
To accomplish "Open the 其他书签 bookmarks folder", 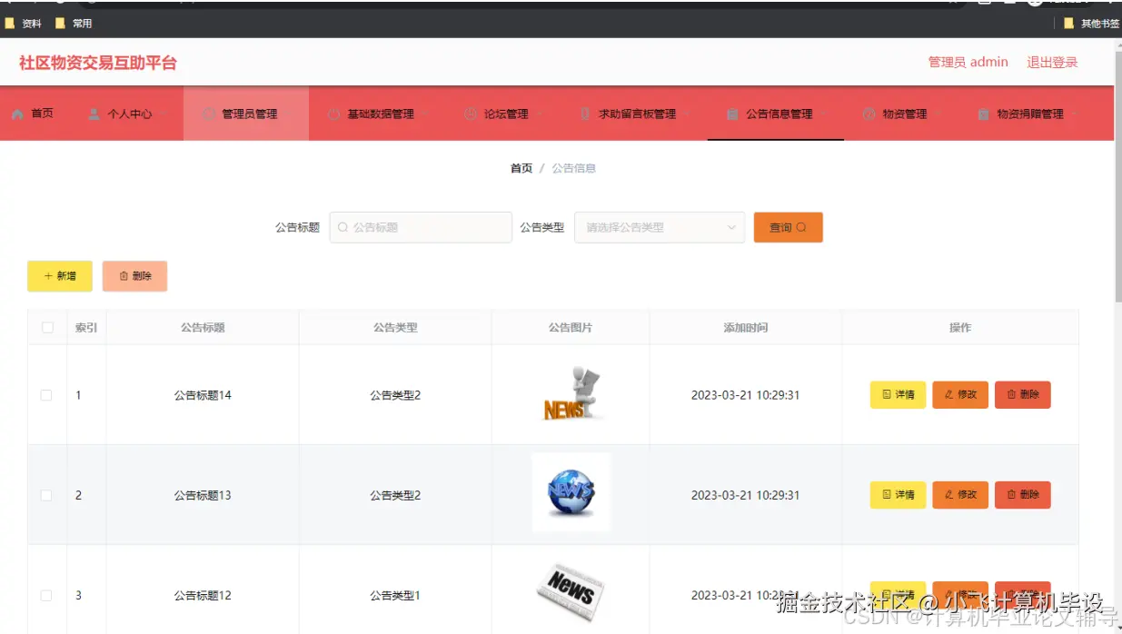I will [x=1091, y=24].
